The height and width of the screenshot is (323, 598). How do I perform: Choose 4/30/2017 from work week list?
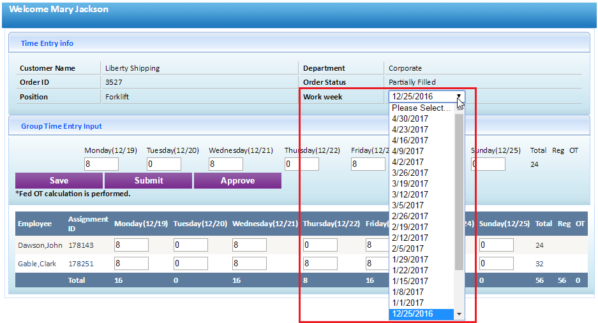421,119
